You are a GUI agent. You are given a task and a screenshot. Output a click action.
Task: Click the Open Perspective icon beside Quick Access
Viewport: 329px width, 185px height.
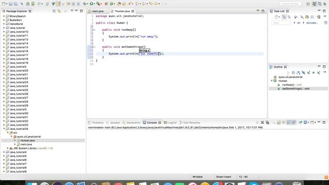[308, 4]
